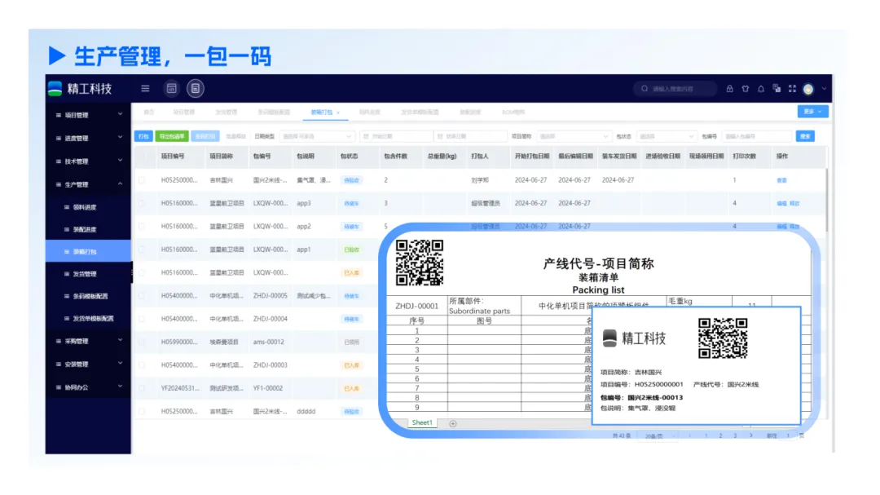Click the green 导出包清单 button
880x495 pixels.
point(172,136)
